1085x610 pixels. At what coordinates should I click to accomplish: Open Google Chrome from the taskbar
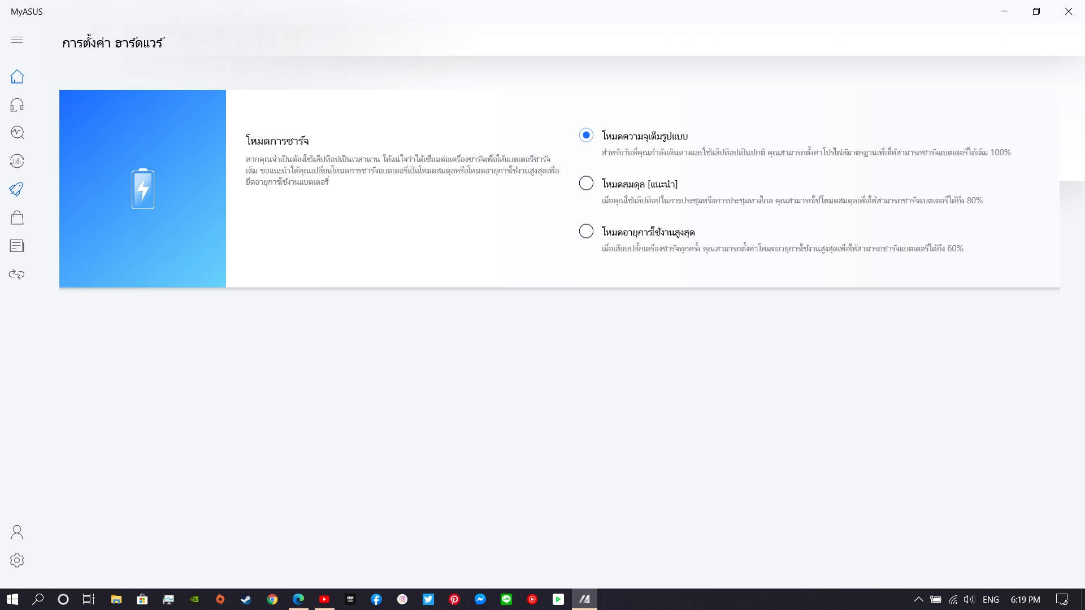272,599
